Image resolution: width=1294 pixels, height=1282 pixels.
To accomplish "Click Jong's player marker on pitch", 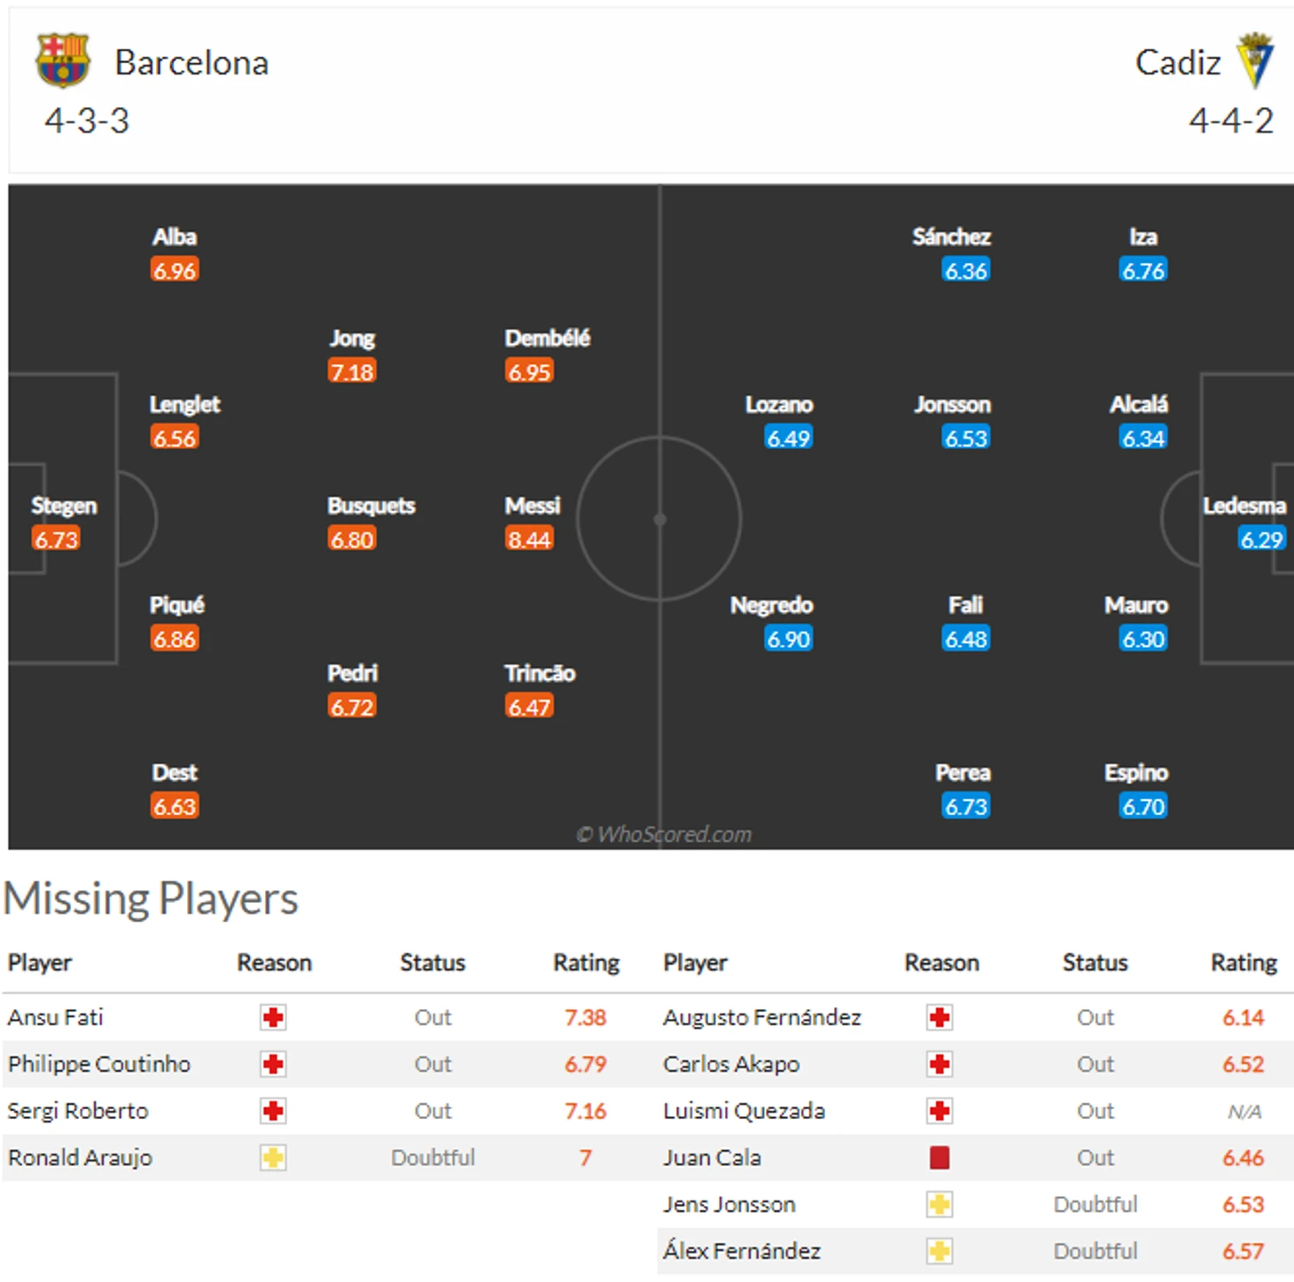I will pos(352,339).
